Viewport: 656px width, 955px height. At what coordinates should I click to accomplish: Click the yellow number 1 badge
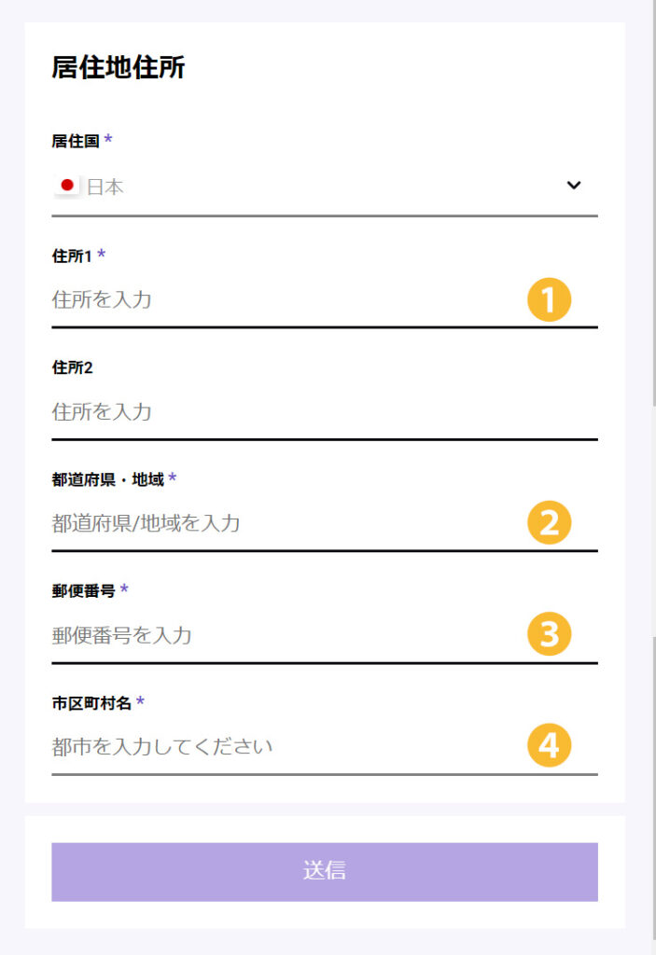click(x=549, y=299)
